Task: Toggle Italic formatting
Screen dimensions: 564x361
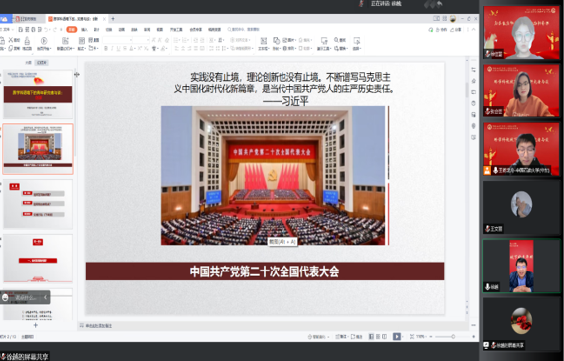Action: pos(112,48)
